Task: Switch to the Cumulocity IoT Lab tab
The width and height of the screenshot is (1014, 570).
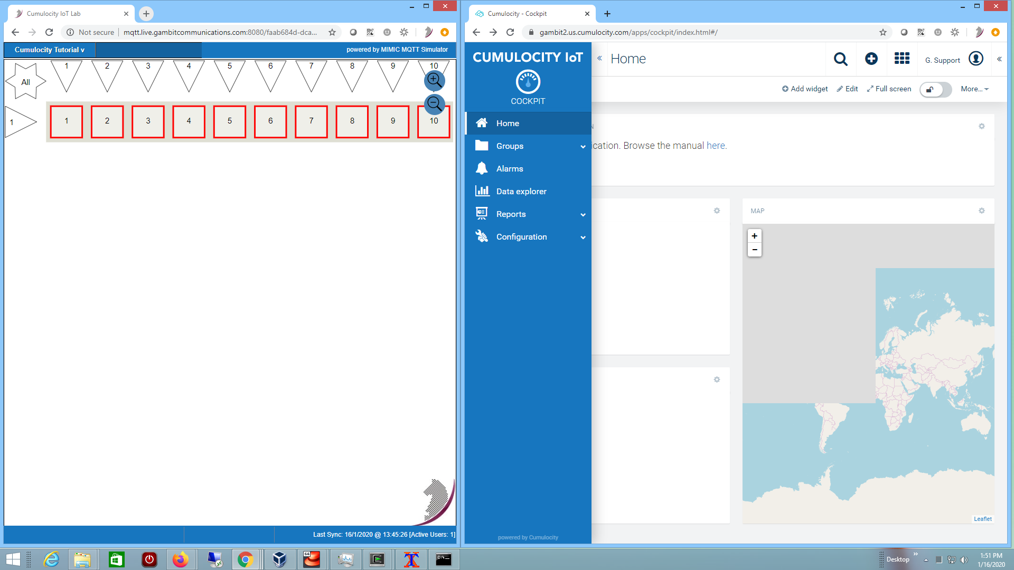Action: [71, 14]
